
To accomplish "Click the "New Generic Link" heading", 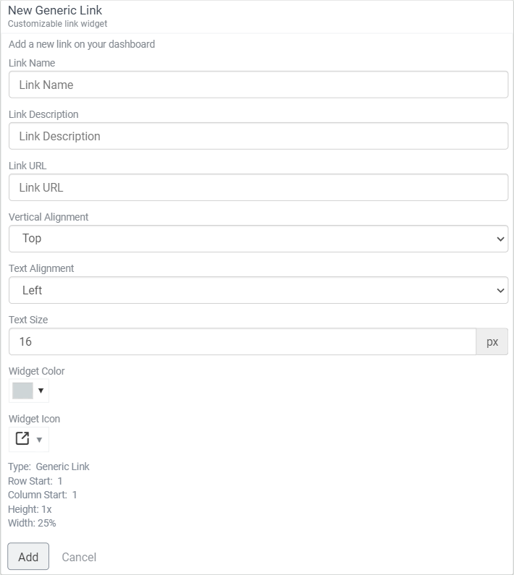I will [x=55, y=11].
